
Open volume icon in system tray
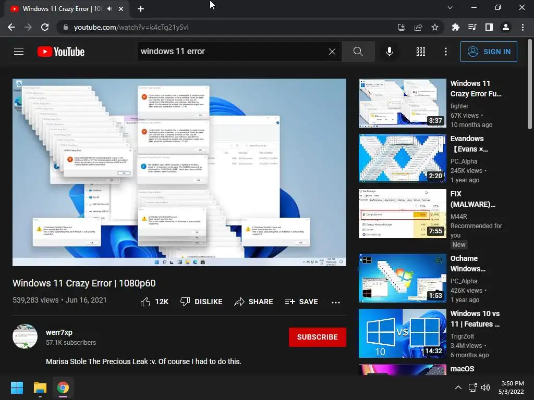486,387
